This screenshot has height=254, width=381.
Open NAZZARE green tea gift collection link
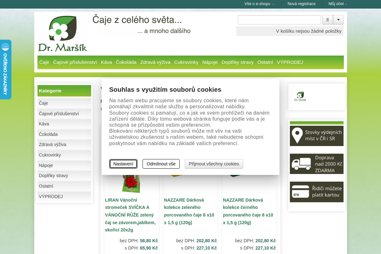click(189, 211)
